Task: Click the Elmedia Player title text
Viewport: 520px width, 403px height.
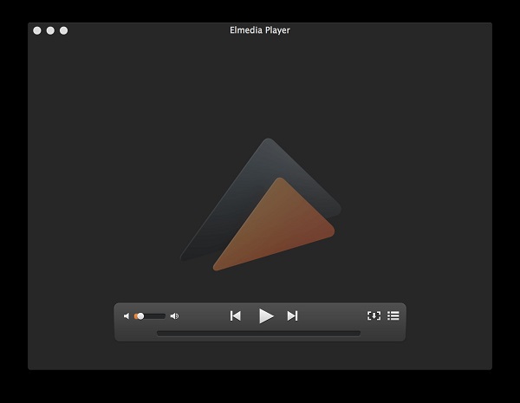Action: (260, 30)
